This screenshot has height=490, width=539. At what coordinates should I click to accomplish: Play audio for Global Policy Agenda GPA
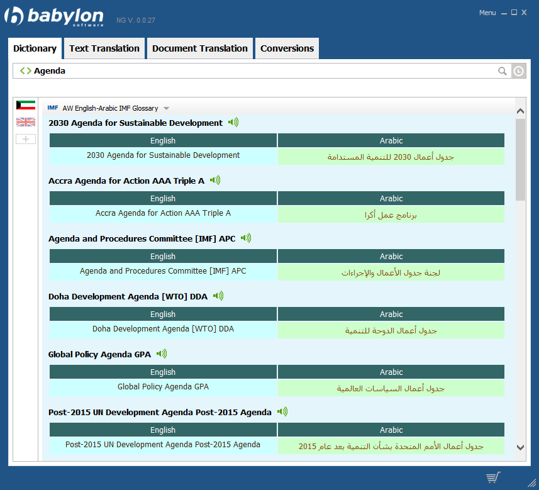162,354
